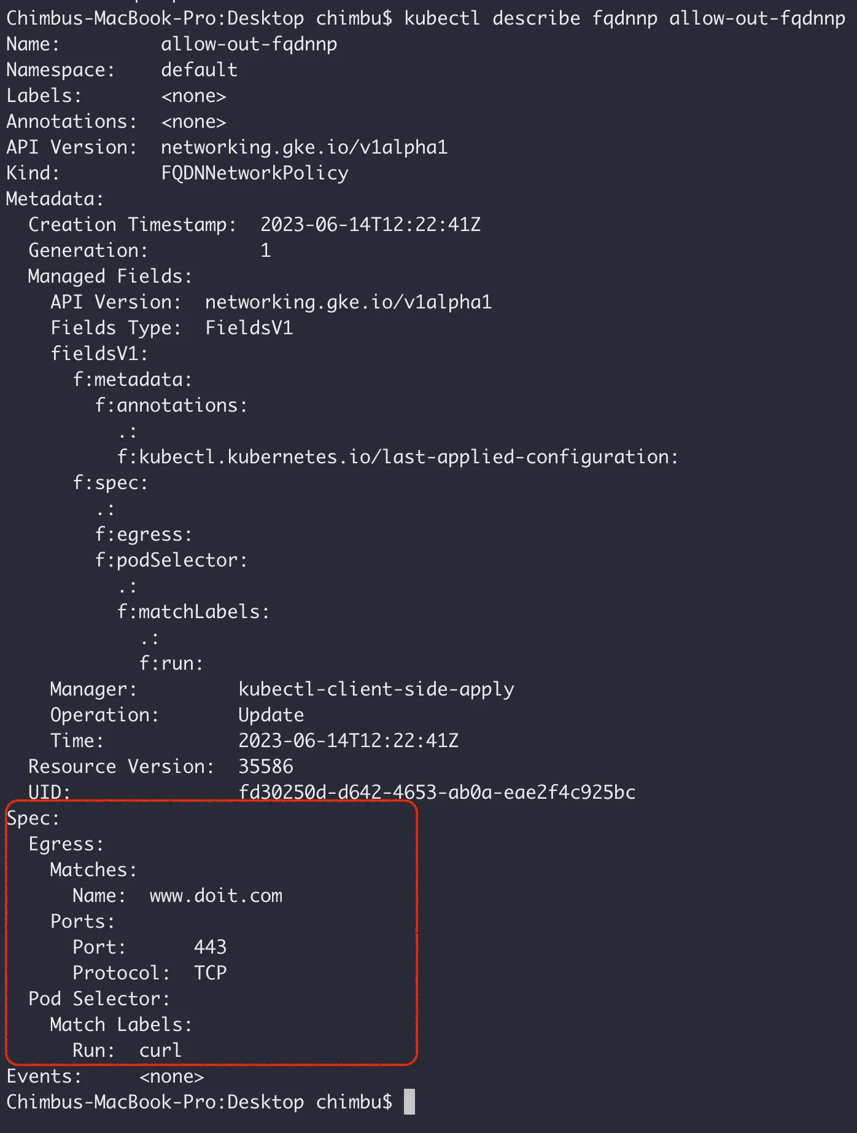
Task: Click the Creation Timestamp value
Action: tap(370, 224)
